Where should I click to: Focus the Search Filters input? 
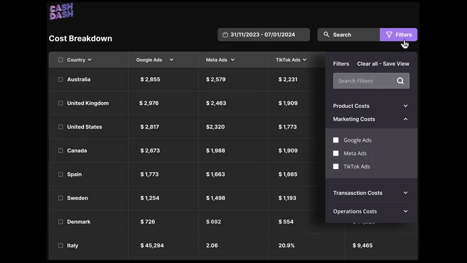pos(371,81)
